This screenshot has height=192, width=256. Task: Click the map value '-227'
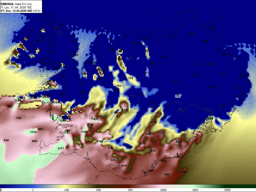click(175, 82)
